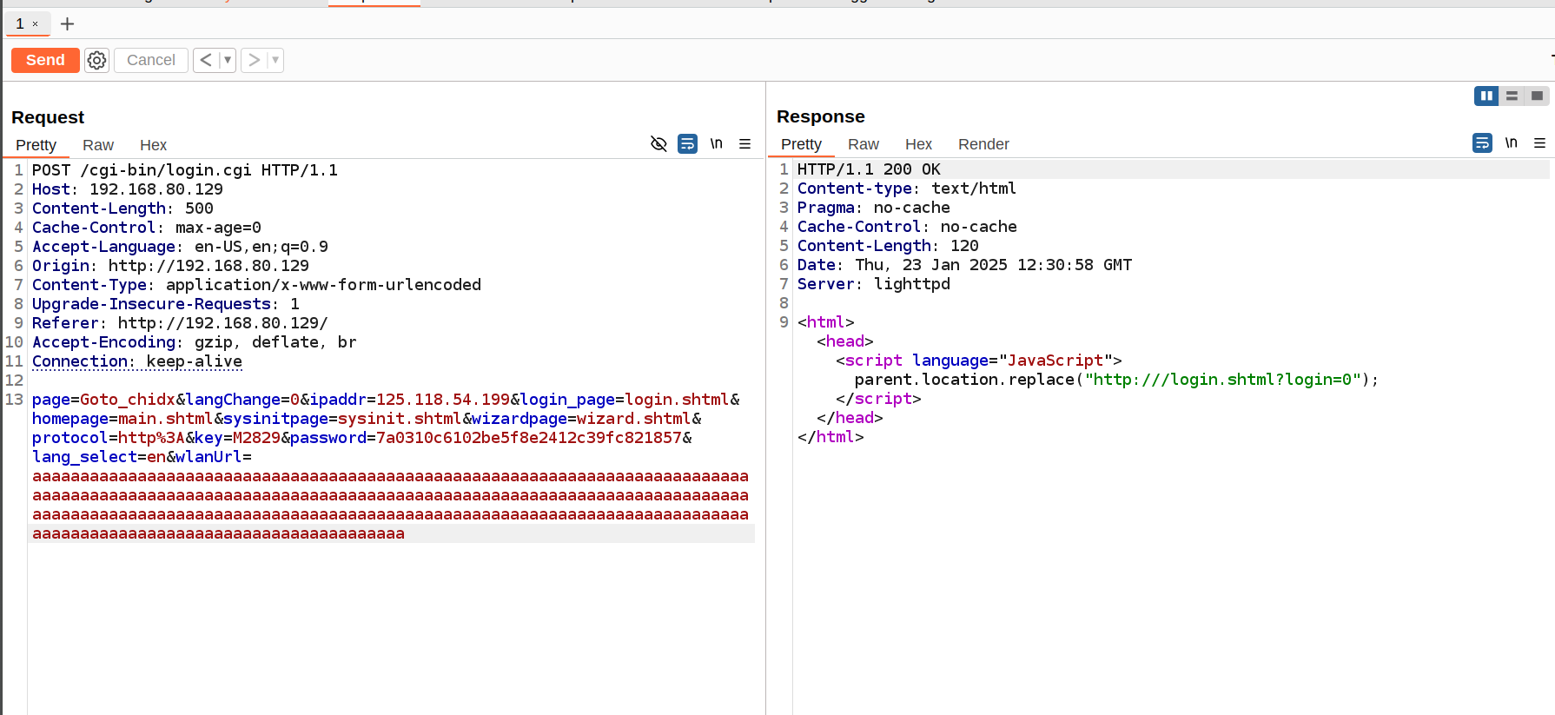The width and height of the screenshot is (1555, 715).
Task: Switch Request view to Pretty tab
Action: coord(36,145)
